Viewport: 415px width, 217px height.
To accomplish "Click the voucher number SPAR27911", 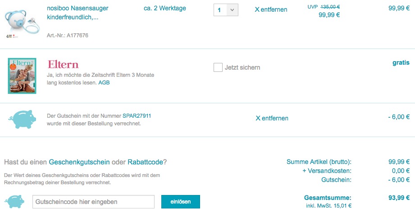I will point(137,116).
